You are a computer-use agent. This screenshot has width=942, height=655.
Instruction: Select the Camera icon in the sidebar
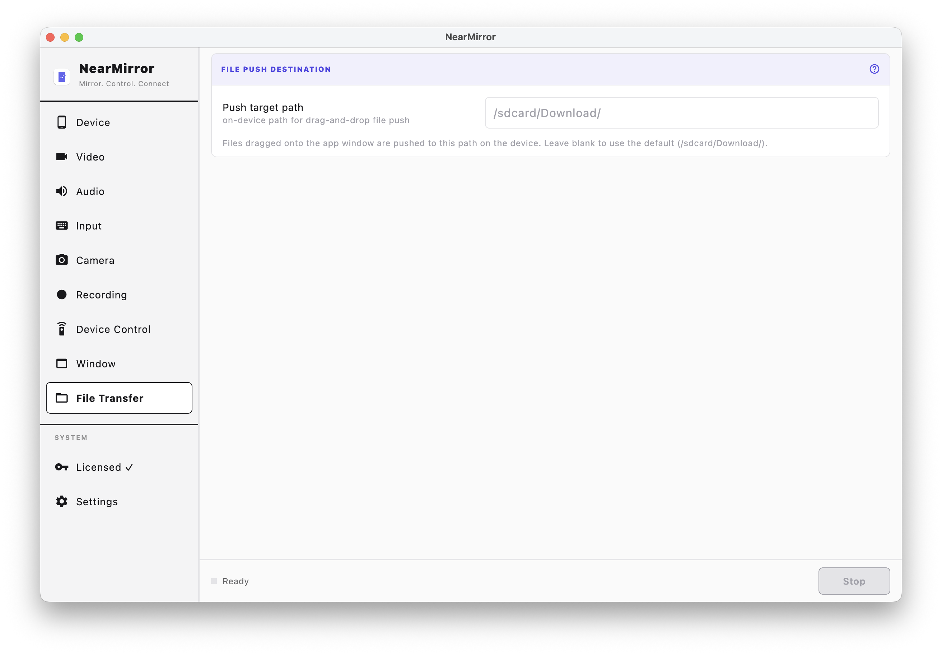(61, 260)
